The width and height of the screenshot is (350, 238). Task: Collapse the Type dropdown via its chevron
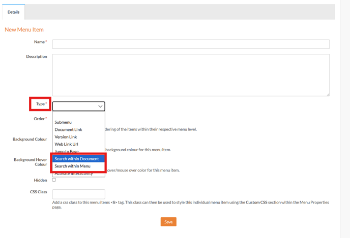(x=100, y=107)
